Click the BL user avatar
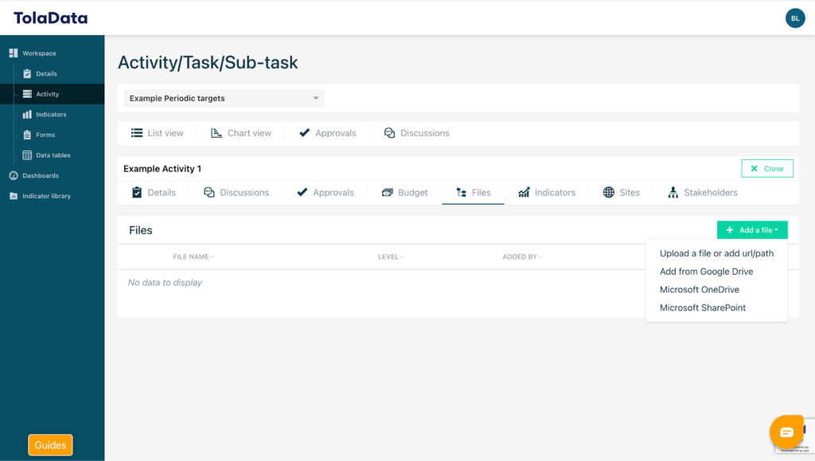The height and width of the screenshot is (461, 815). (x=794, y=18)
